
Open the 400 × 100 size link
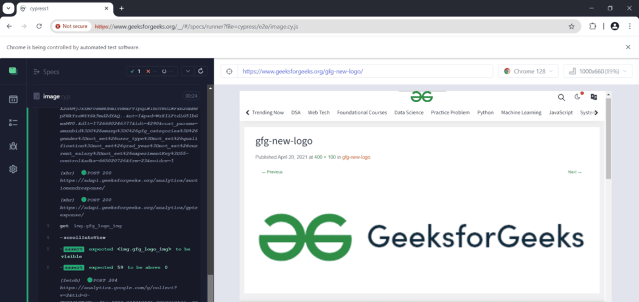[325, 157]
